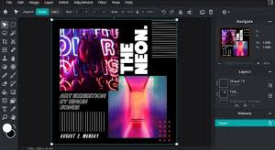275x150 pixels.
Task: Open the Filter menu
Action: (102, 2)
